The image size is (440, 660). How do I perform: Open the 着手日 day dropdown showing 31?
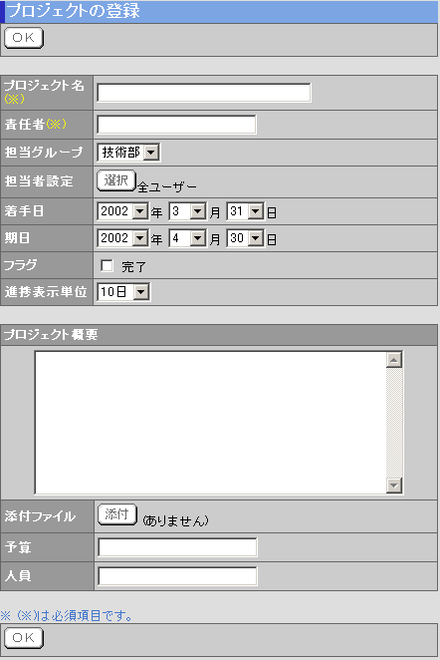click(246, 211)
